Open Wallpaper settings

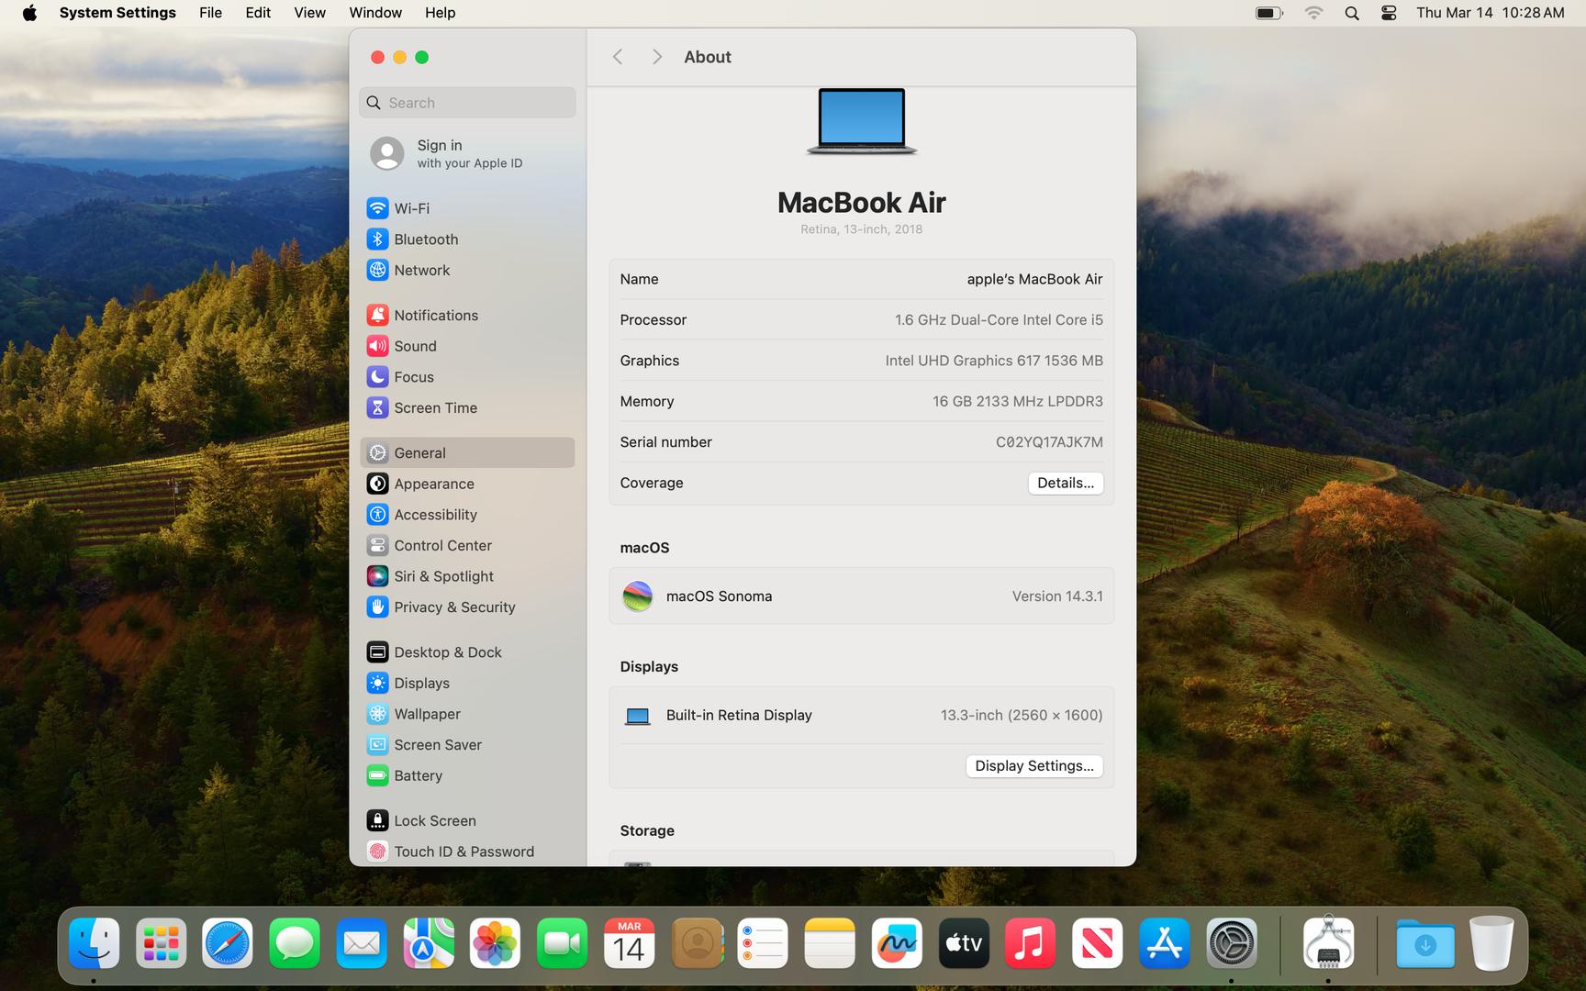pos(467,714)
